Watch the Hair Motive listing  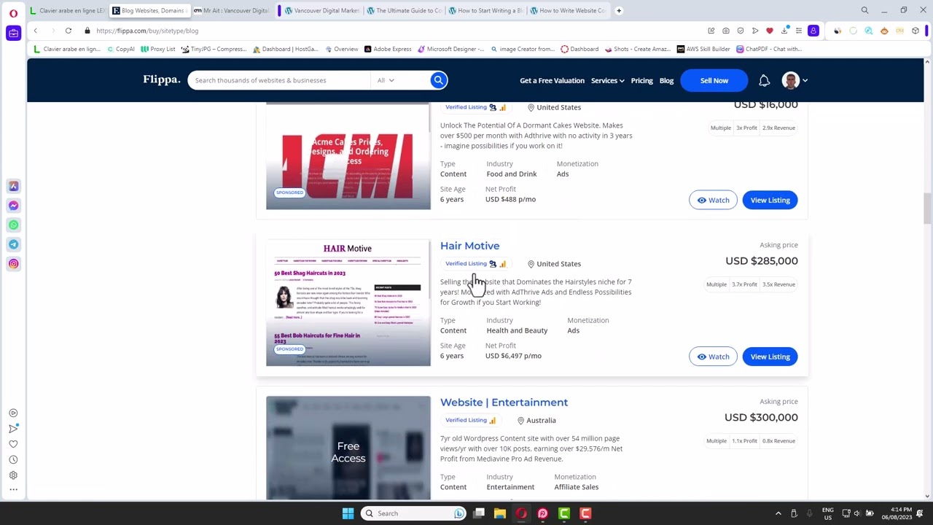[713, 357]
